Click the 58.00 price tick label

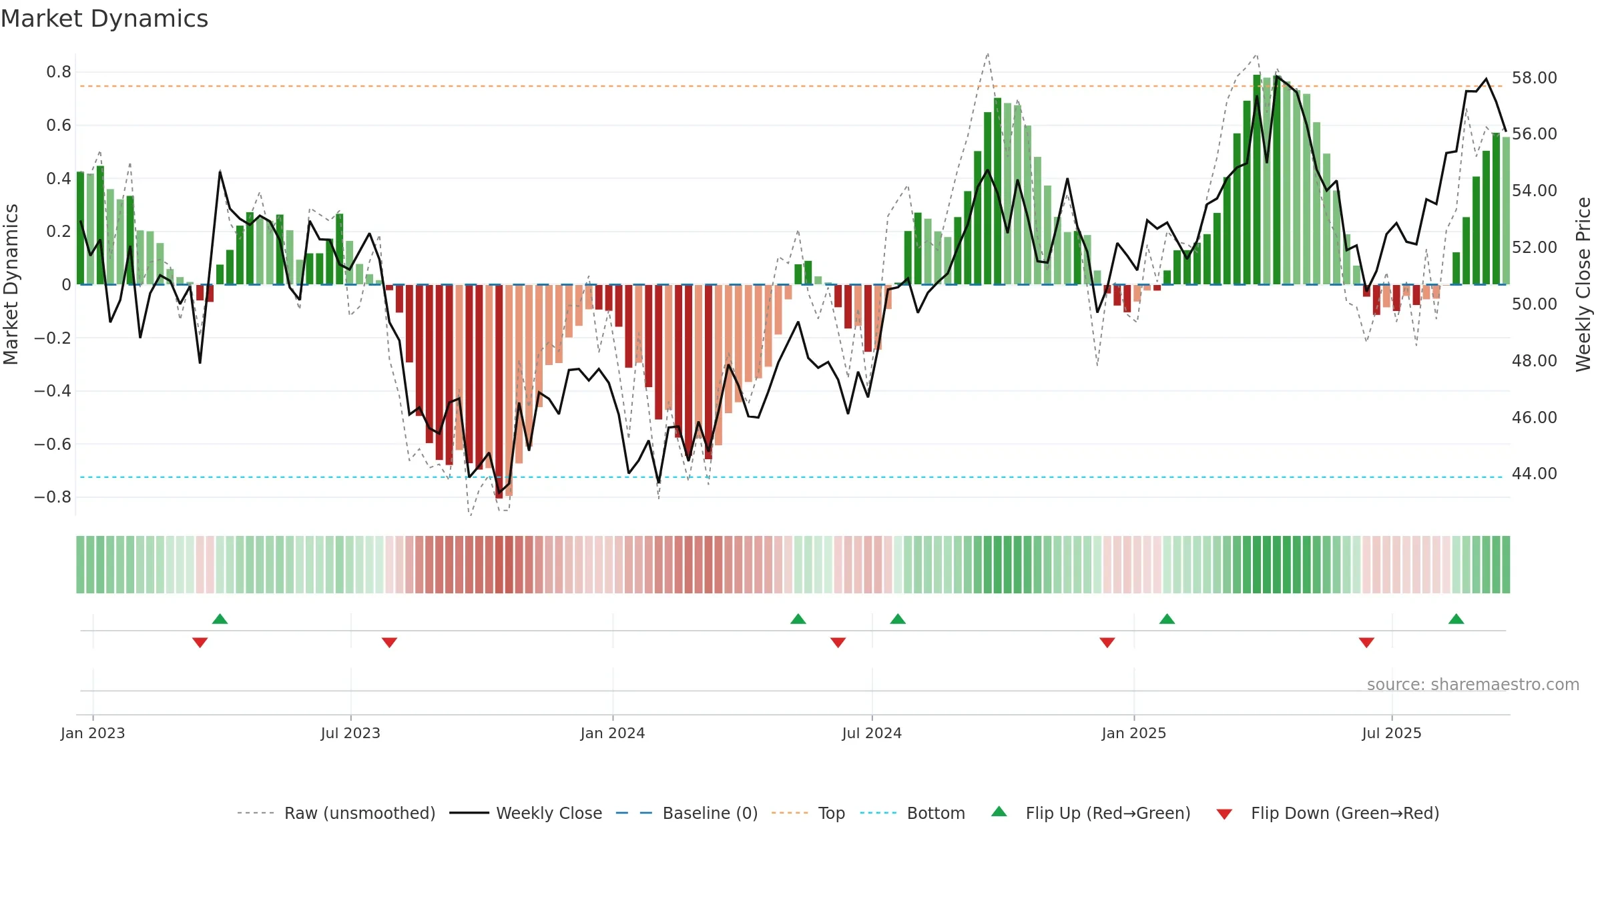pos(1535,78)
